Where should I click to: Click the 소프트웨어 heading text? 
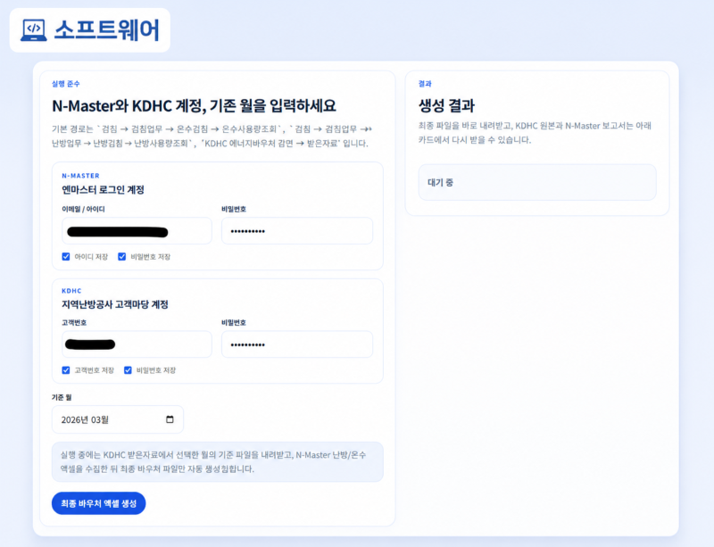pyautogui.click(x=106, y=30)
